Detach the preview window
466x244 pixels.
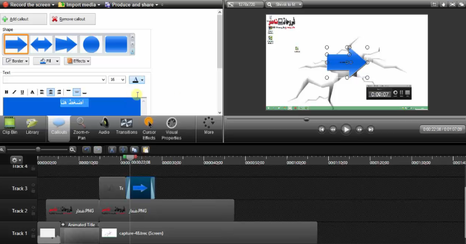461,4
